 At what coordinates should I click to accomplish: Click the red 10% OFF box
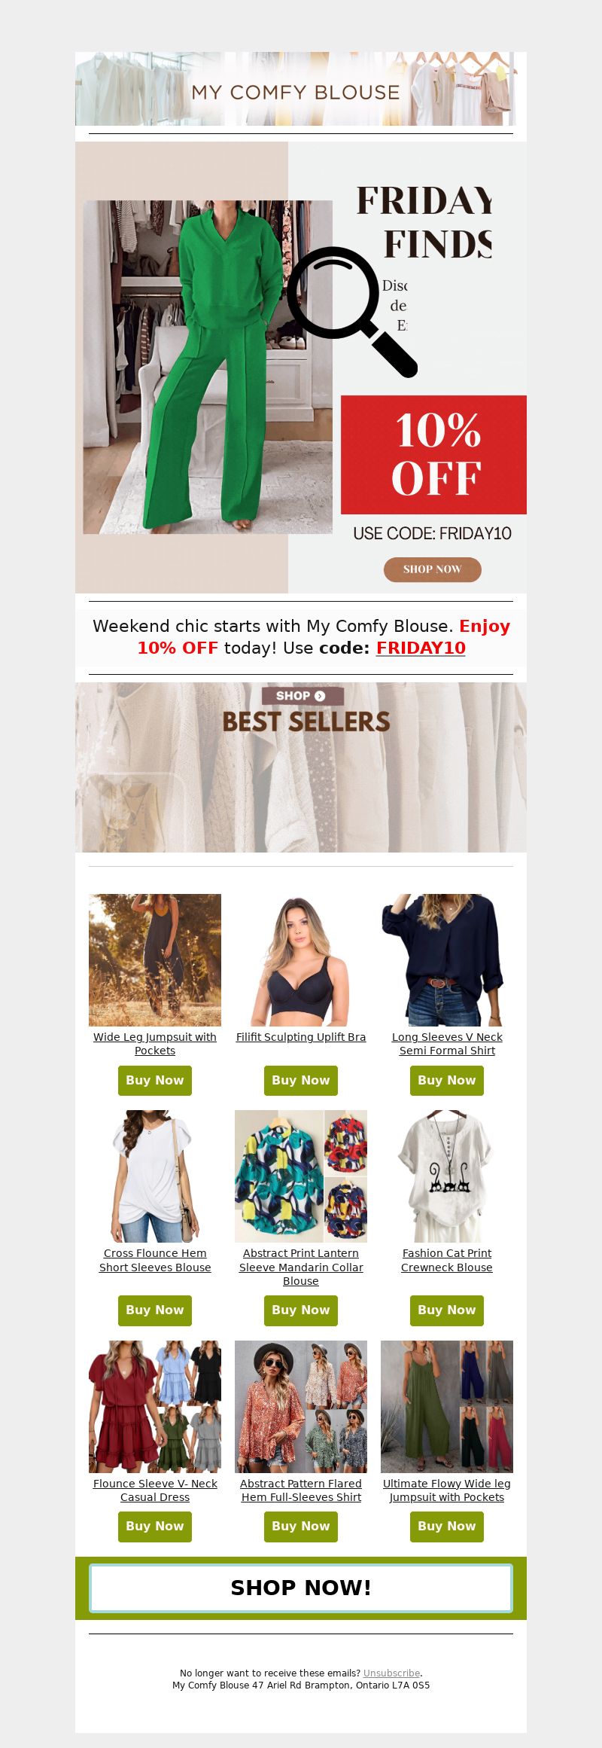(x=434, y=455)
